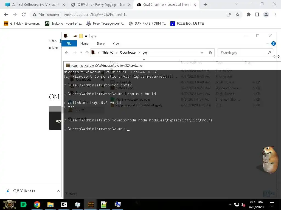
Task: Open the monitor app on taskbar
Action: tap(77, 205)
